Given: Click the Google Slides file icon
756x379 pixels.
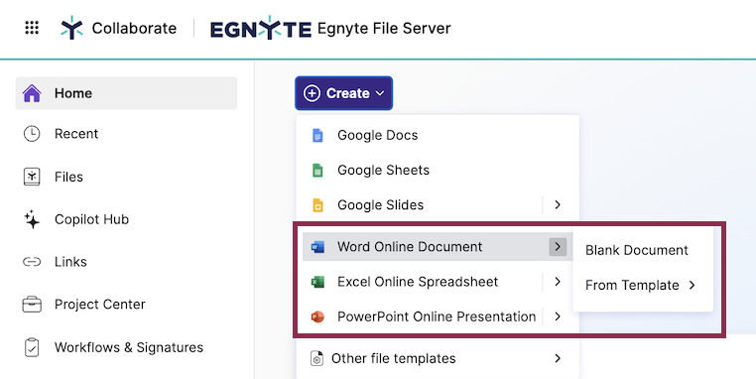Looking at the screenshot, I should point(317,205).
